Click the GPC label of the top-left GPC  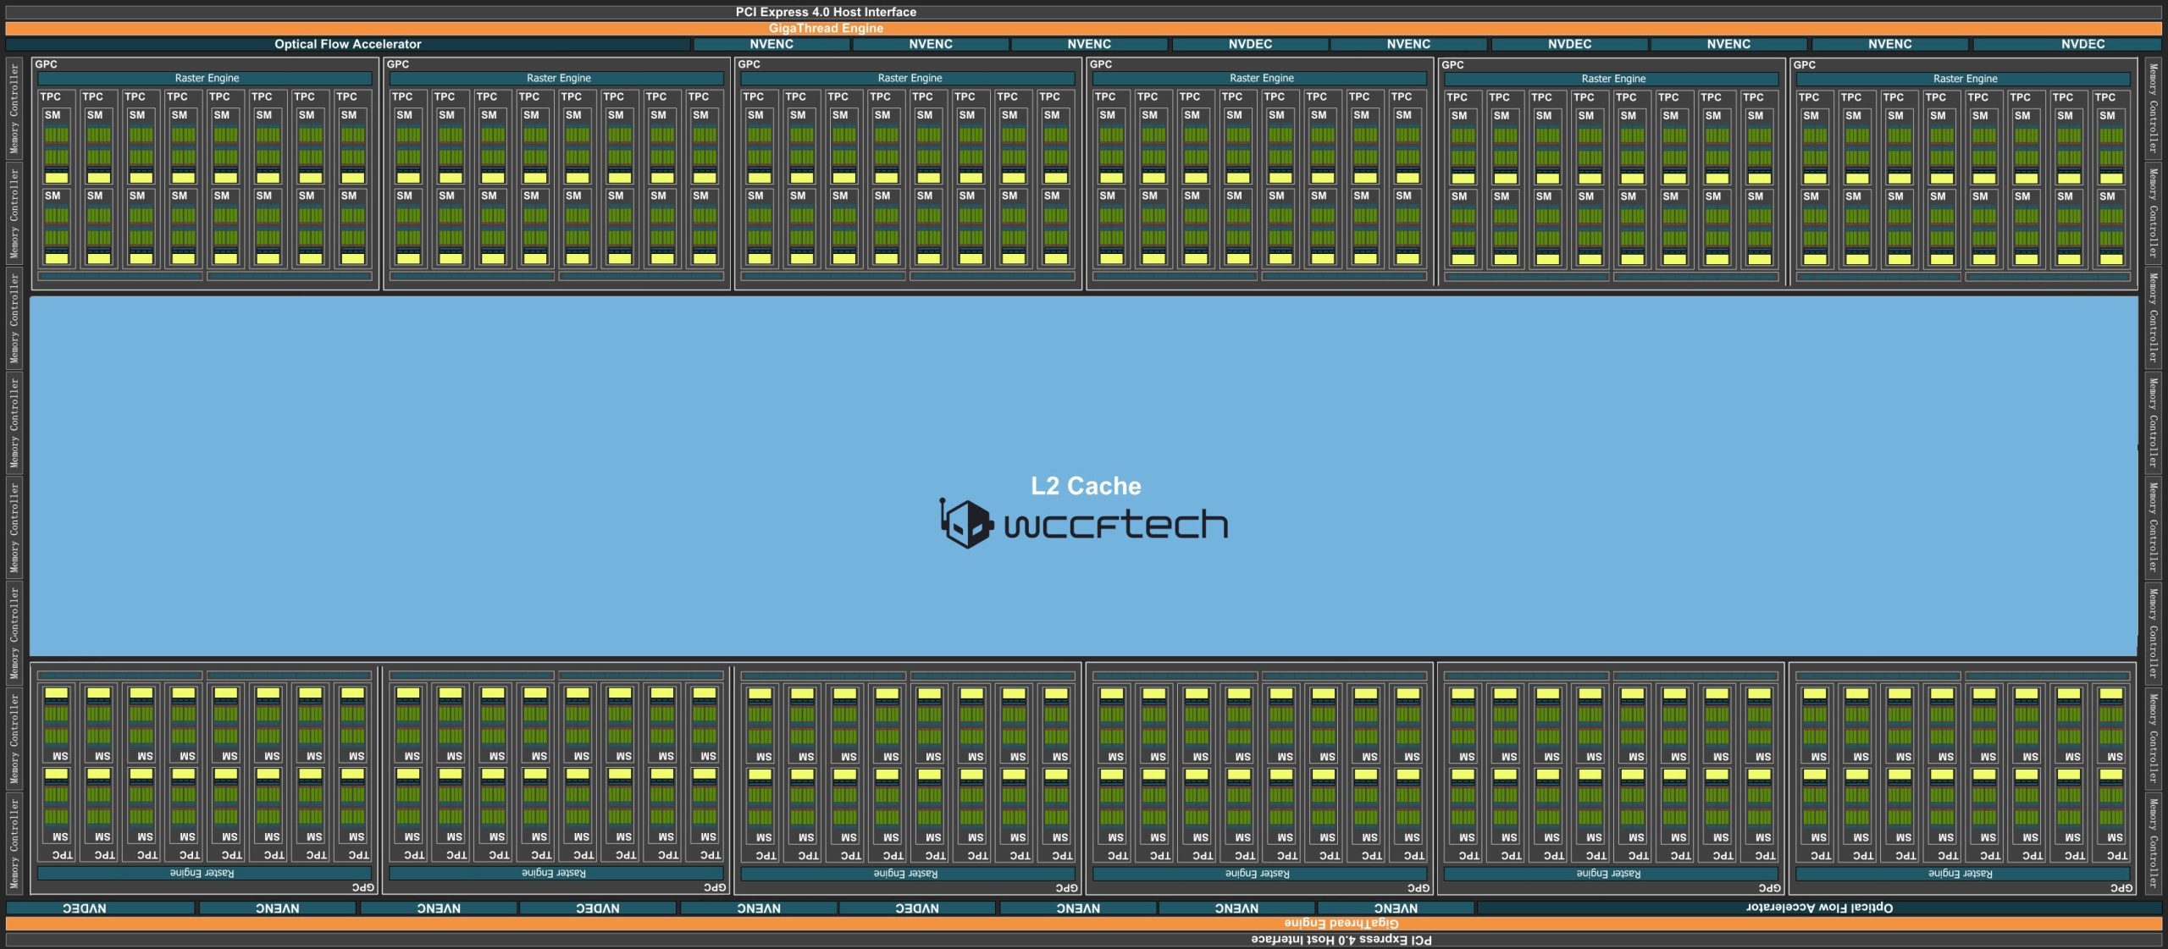coord(47,64)
